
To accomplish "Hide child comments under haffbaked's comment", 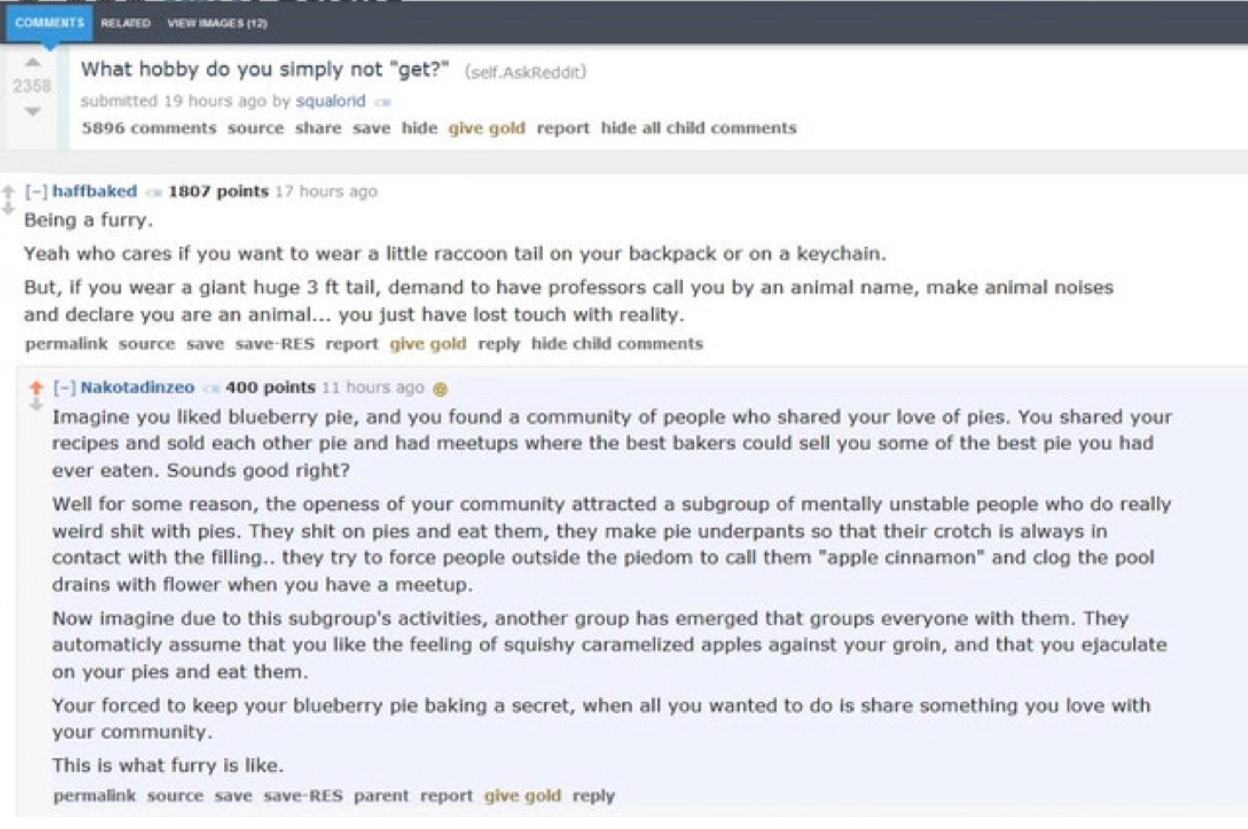I will tap(617, 344).
